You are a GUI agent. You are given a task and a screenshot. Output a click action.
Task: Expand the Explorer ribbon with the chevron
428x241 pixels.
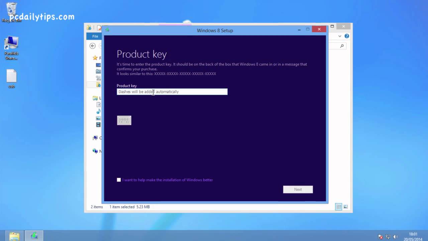pos(340,36)
